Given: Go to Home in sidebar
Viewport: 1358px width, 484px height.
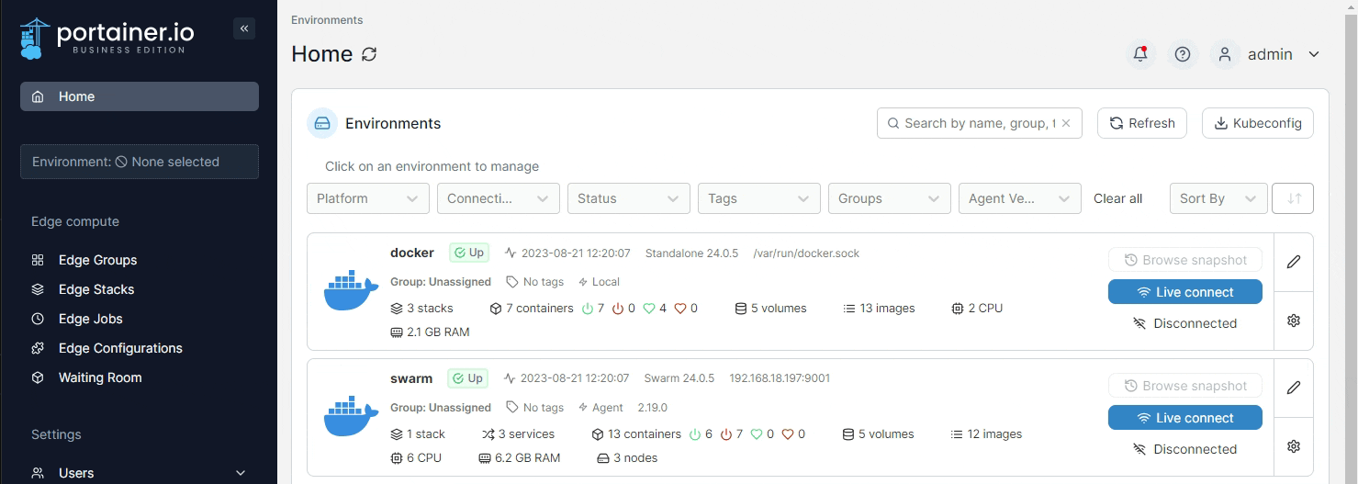Looking at the screenshot, I should pos(140,96).
